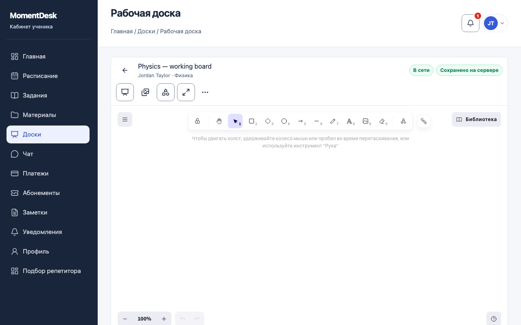521x325 pixels.
Task: Click the presentation screen button
Action: click(125, 92)
